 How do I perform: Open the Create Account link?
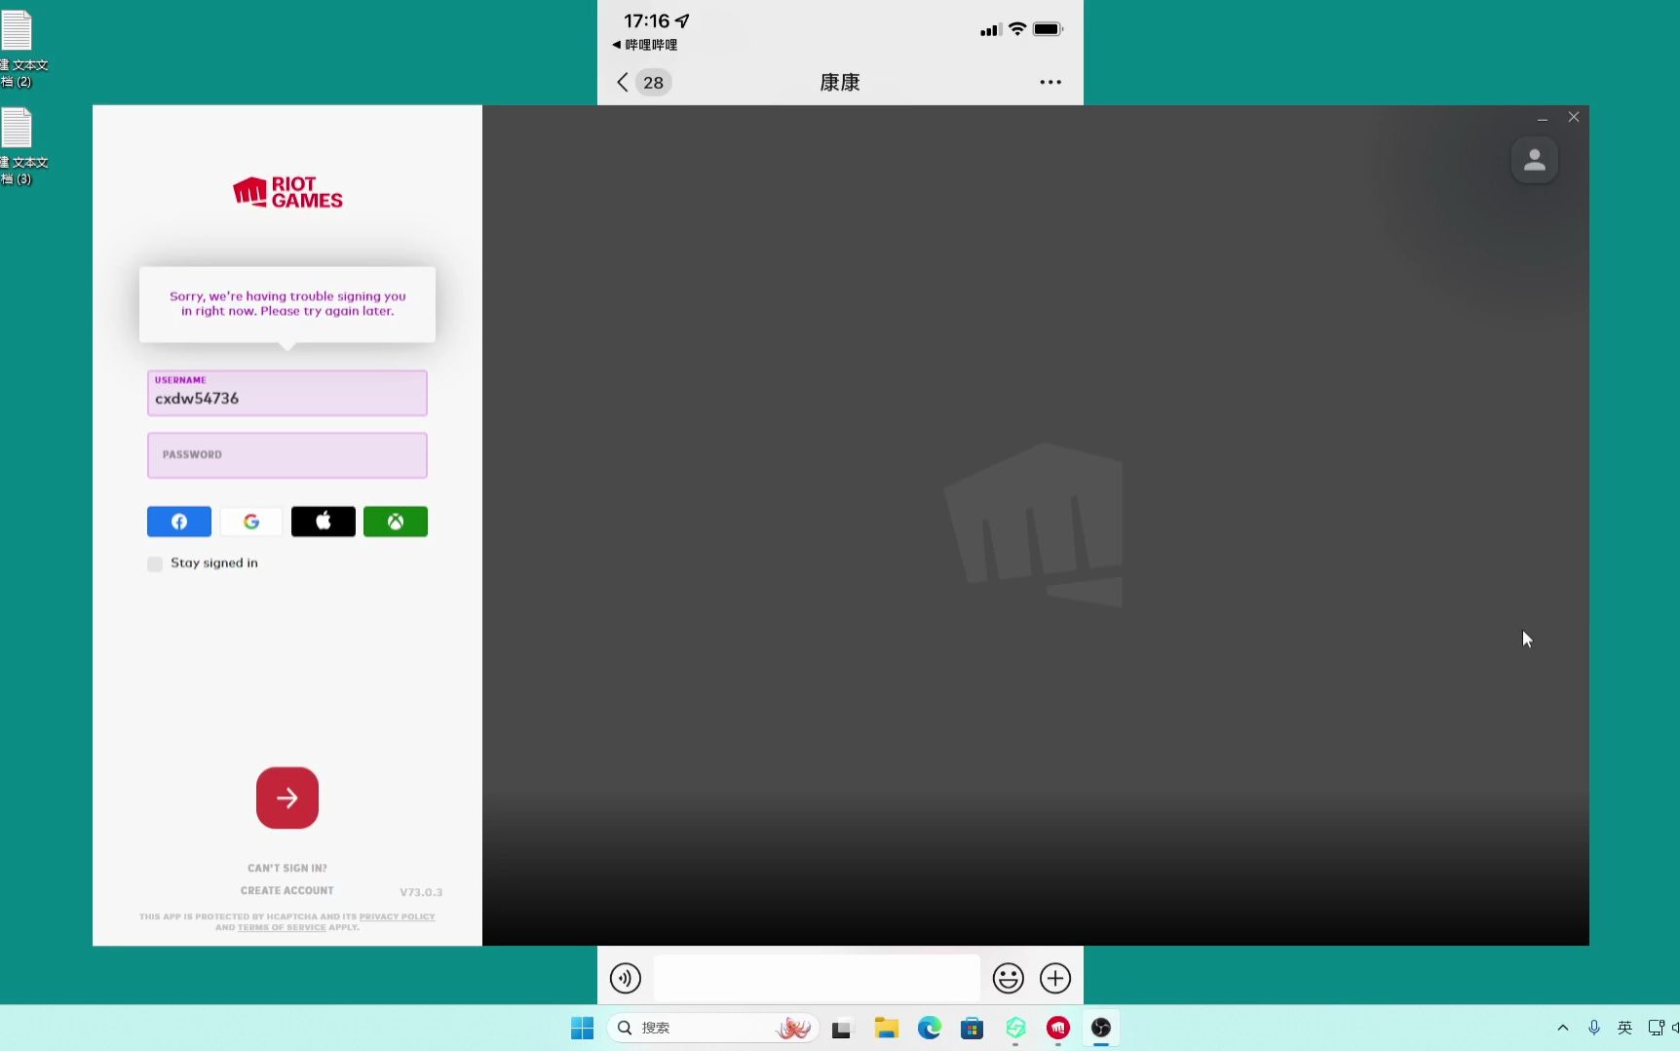(x=287, y=890)
